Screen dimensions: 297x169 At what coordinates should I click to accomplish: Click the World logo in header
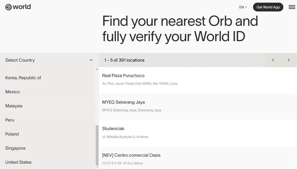18,7
